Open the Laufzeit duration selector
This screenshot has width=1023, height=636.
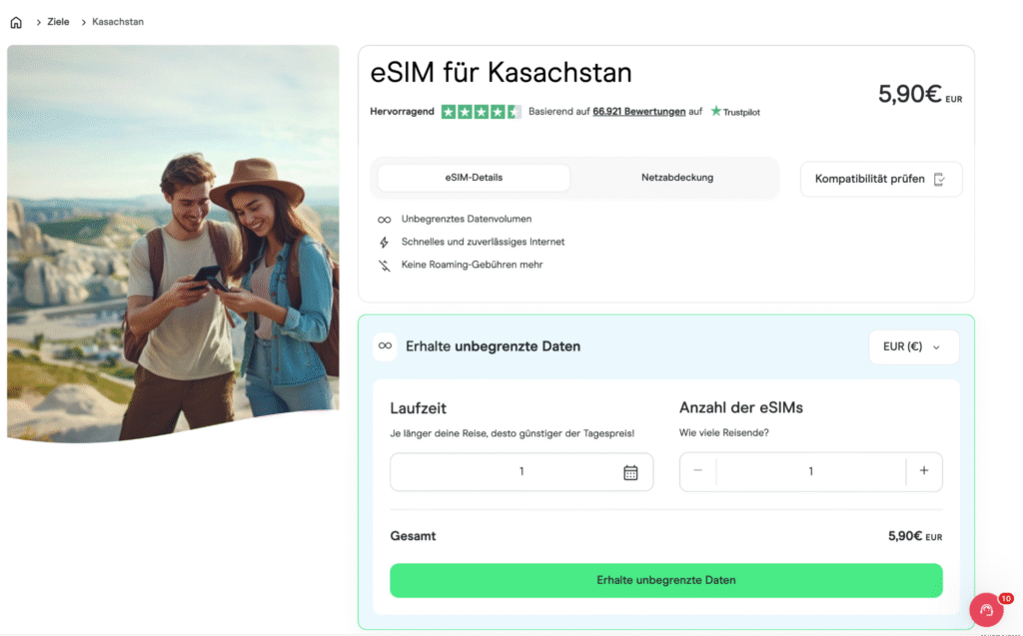[x=521, y=471]
